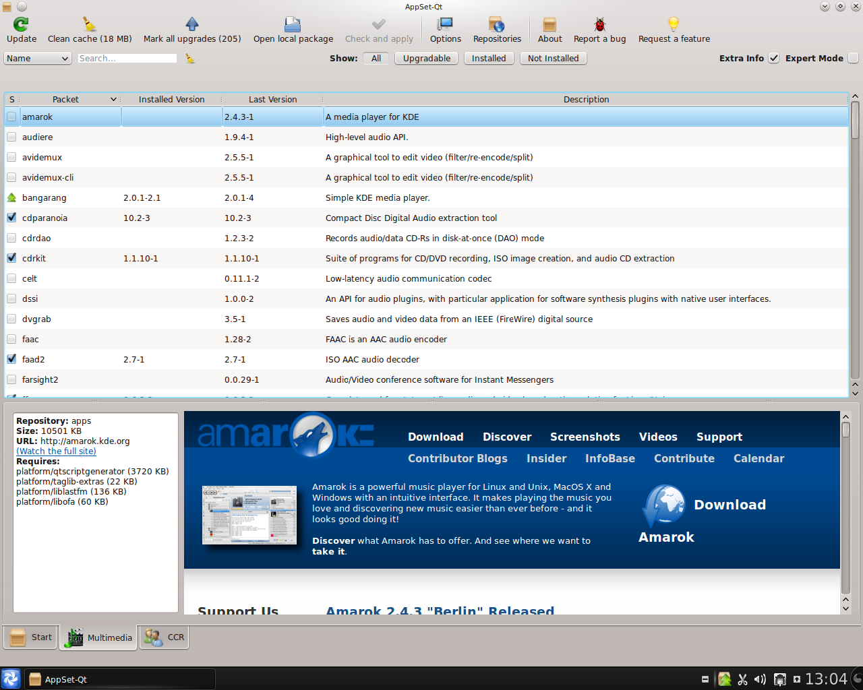Clean cache (18 MB) broom icon
The image size is (863, 690).
[90, 25]
